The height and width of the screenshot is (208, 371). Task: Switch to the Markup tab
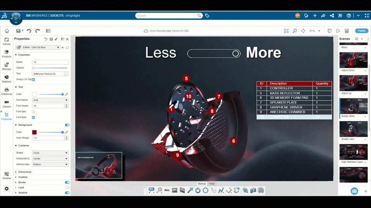click(202, 184)
